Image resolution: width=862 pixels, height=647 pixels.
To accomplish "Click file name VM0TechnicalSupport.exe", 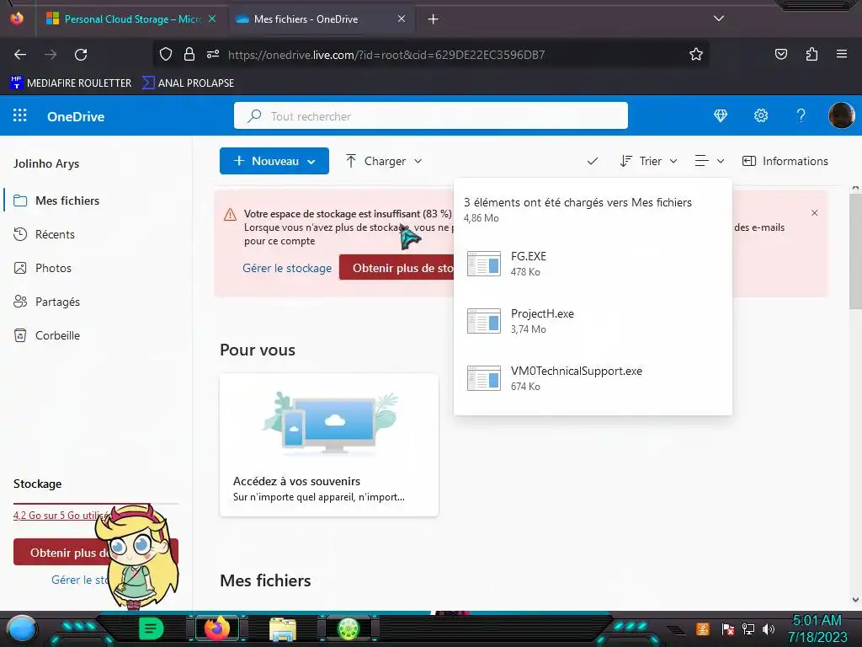I will pos(576,371).
